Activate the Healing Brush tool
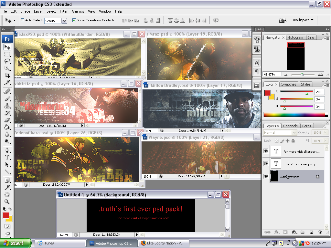The height and width of the screenshot is (248, 331). click(7, 91)
